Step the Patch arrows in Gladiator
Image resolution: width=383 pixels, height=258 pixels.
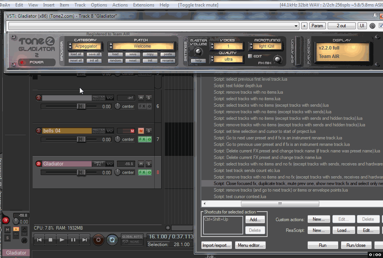tap(111, 46)
